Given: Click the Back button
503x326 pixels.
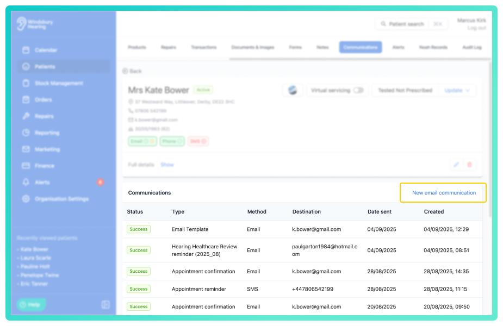Looking at the screenshot, I should tap(132, 71).
